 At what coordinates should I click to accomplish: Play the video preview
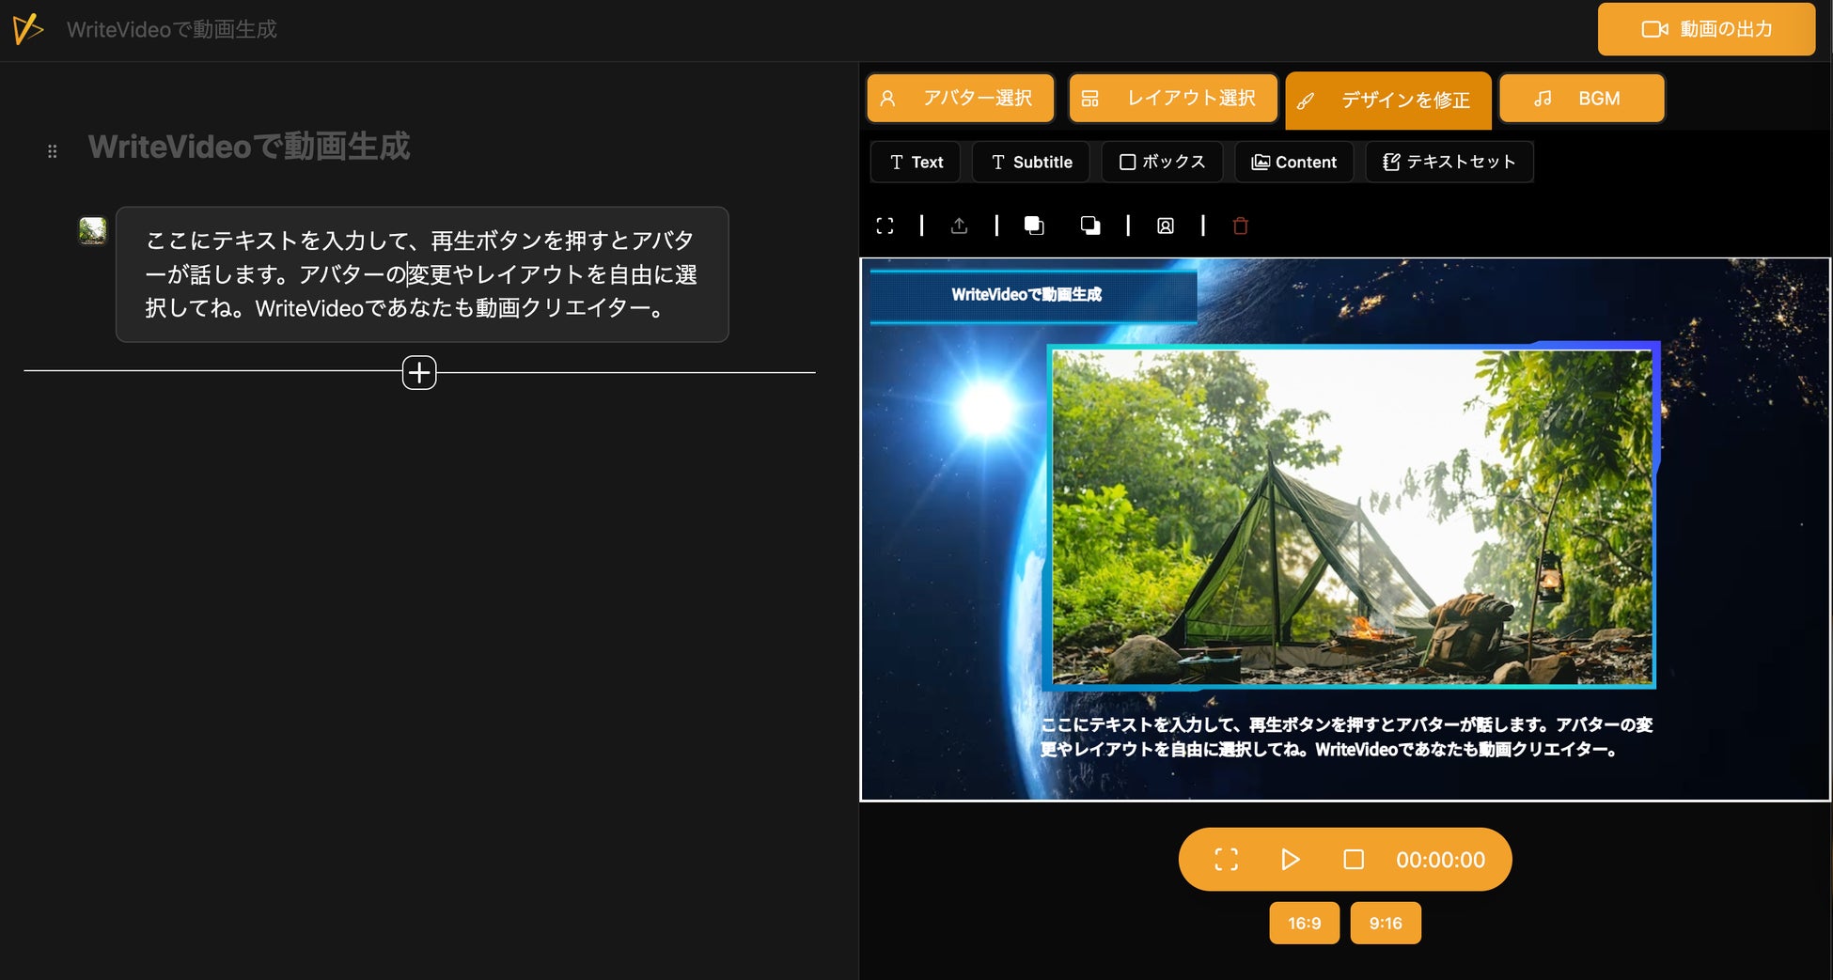[x=1290, y=860]
